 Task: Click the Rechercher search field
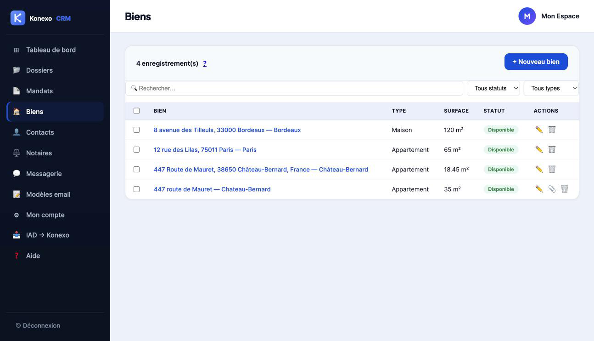click(x=294, y=88)
